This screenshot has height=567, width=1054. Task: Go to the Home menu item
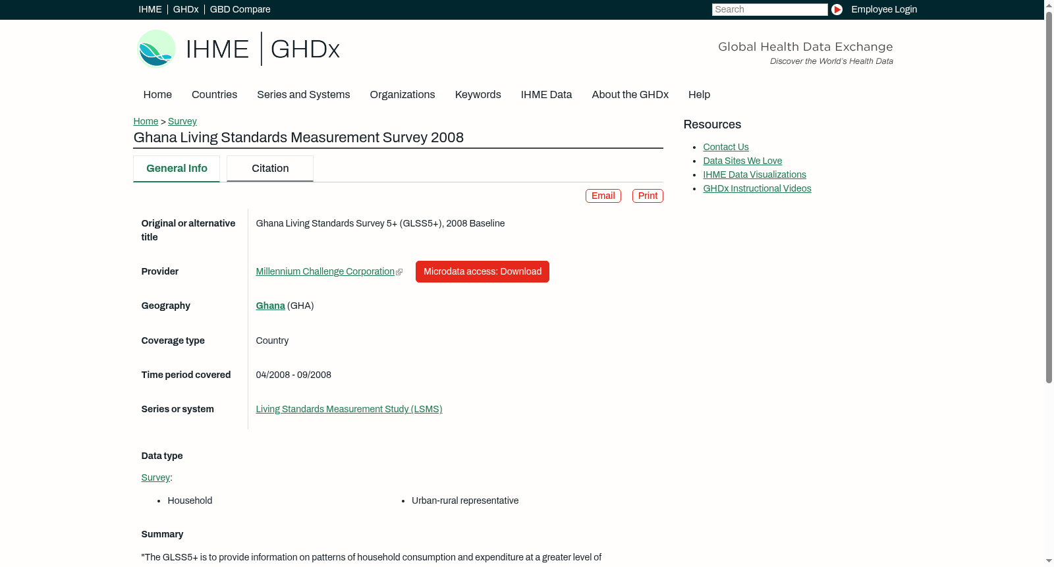[157, 95]
